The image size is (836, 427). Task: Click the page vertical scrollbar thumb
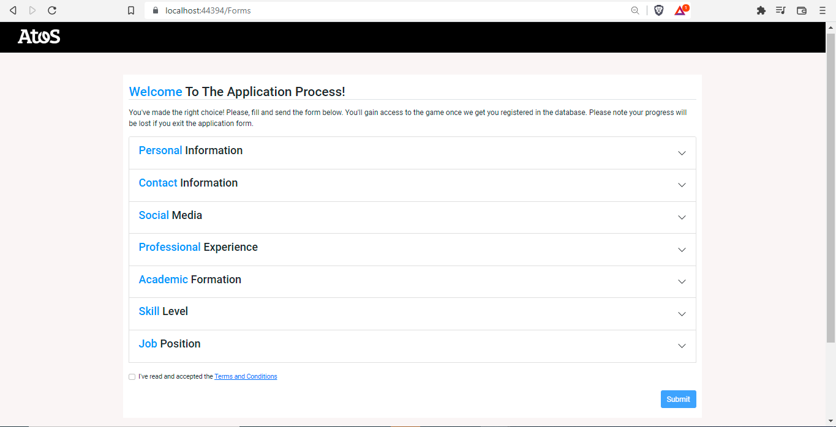pyautogui.click(x=830, y=187)
